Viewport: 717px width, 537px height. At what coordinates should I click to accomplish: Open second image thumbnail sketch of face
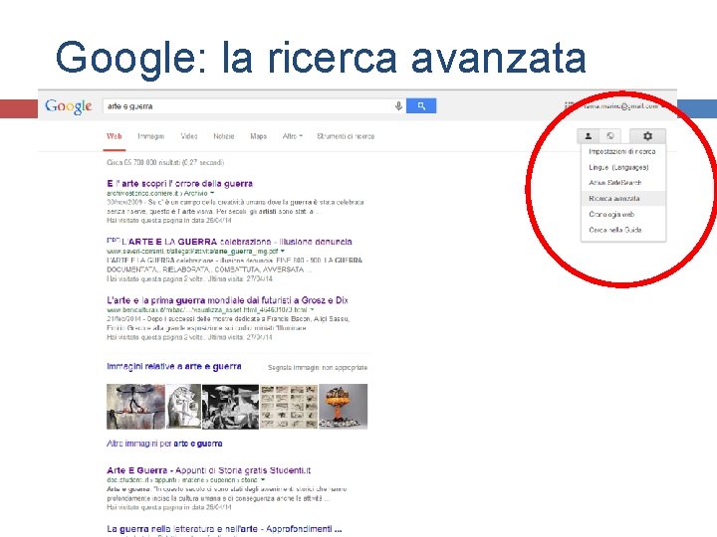(183, 407)
